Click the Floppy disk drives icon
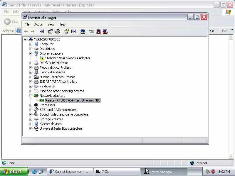 (36, 72)
